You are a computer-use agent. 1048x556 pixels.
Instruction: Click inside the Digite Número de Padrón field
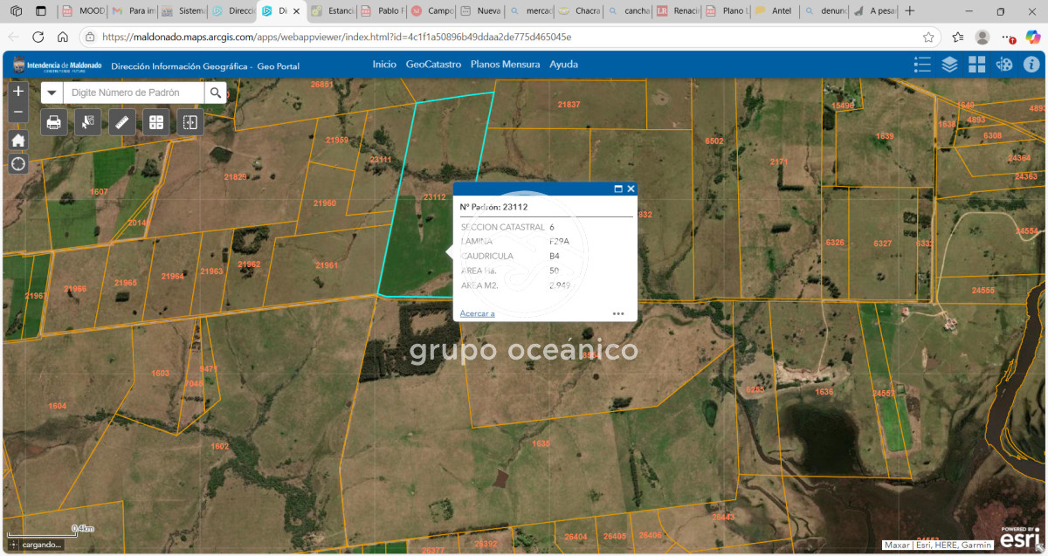131,92
